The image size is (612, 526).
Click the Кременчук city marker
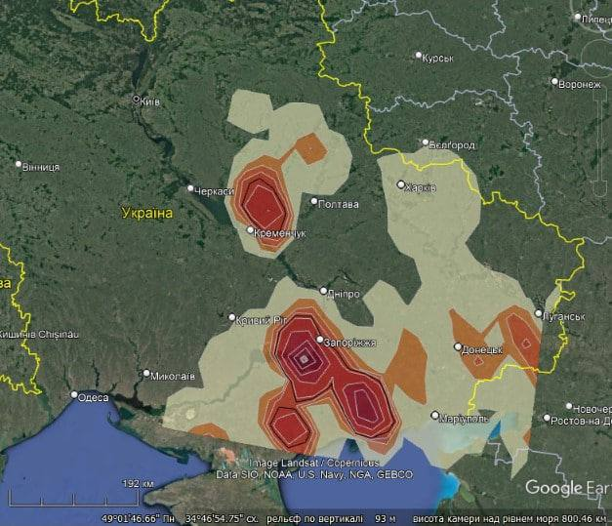(250, 231)
